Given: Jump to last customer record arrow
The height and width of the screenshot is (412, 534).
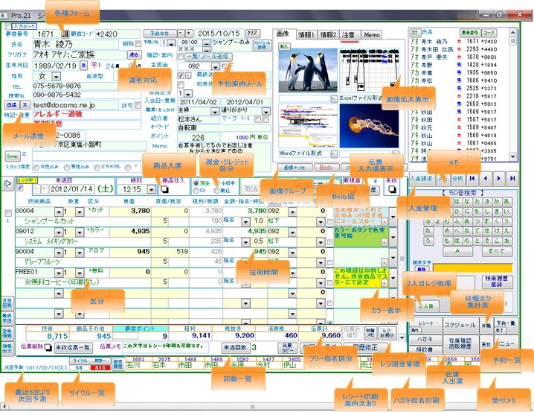Looking at the screenshot, I should (512, 179).
